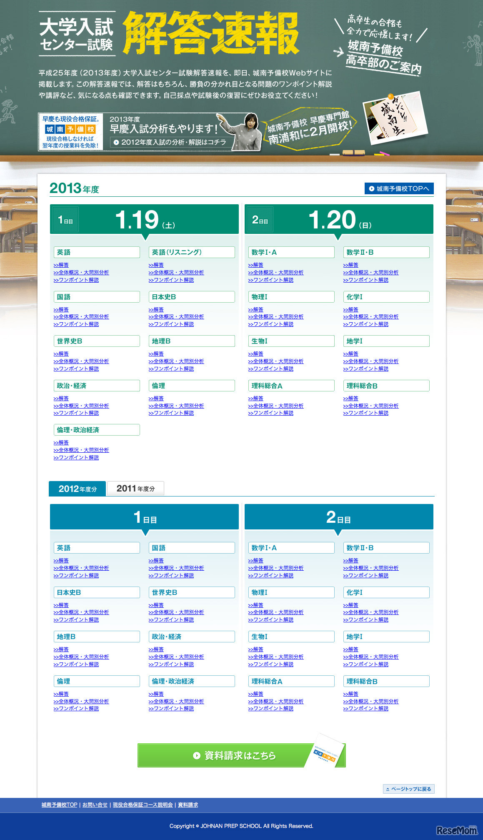Open ワンポイント解説 under 2013 国語

[x=76, y=324]
